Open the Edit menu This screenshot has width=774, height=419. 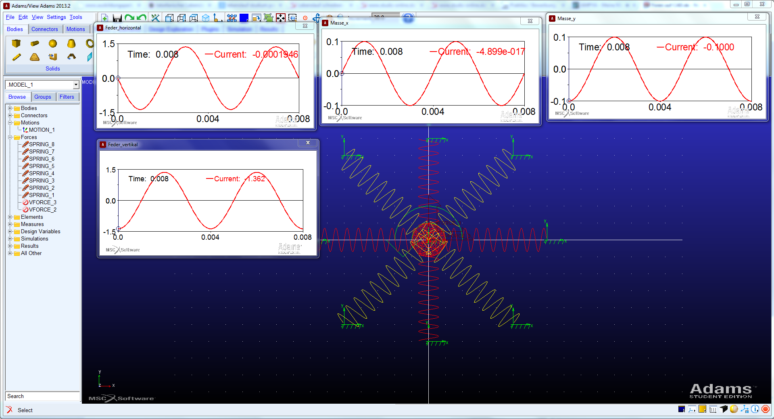(x=23, y=17)
